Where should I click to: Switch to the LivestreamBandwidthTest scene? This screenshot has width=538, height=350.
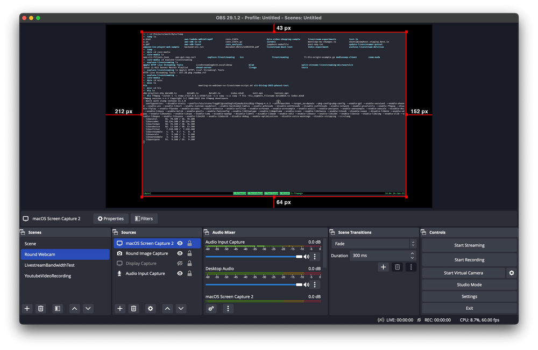point(49,265)
